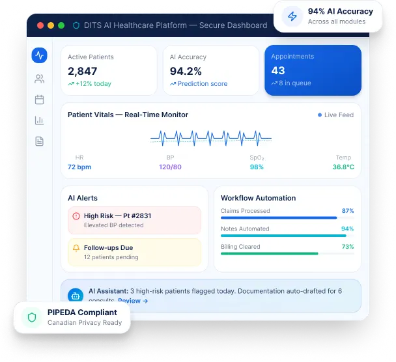Click the trend arrow beside +12% today

(71, 84)
